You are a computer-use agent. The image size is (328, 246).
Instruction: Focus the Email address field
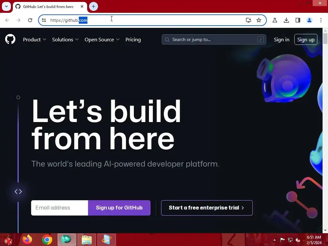point(60,208)
